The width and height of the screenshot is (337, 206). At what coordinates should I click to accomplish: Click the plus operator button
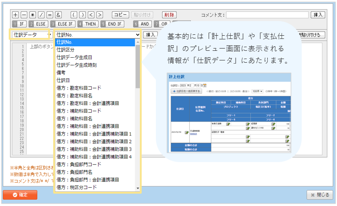tap(16, 15)
